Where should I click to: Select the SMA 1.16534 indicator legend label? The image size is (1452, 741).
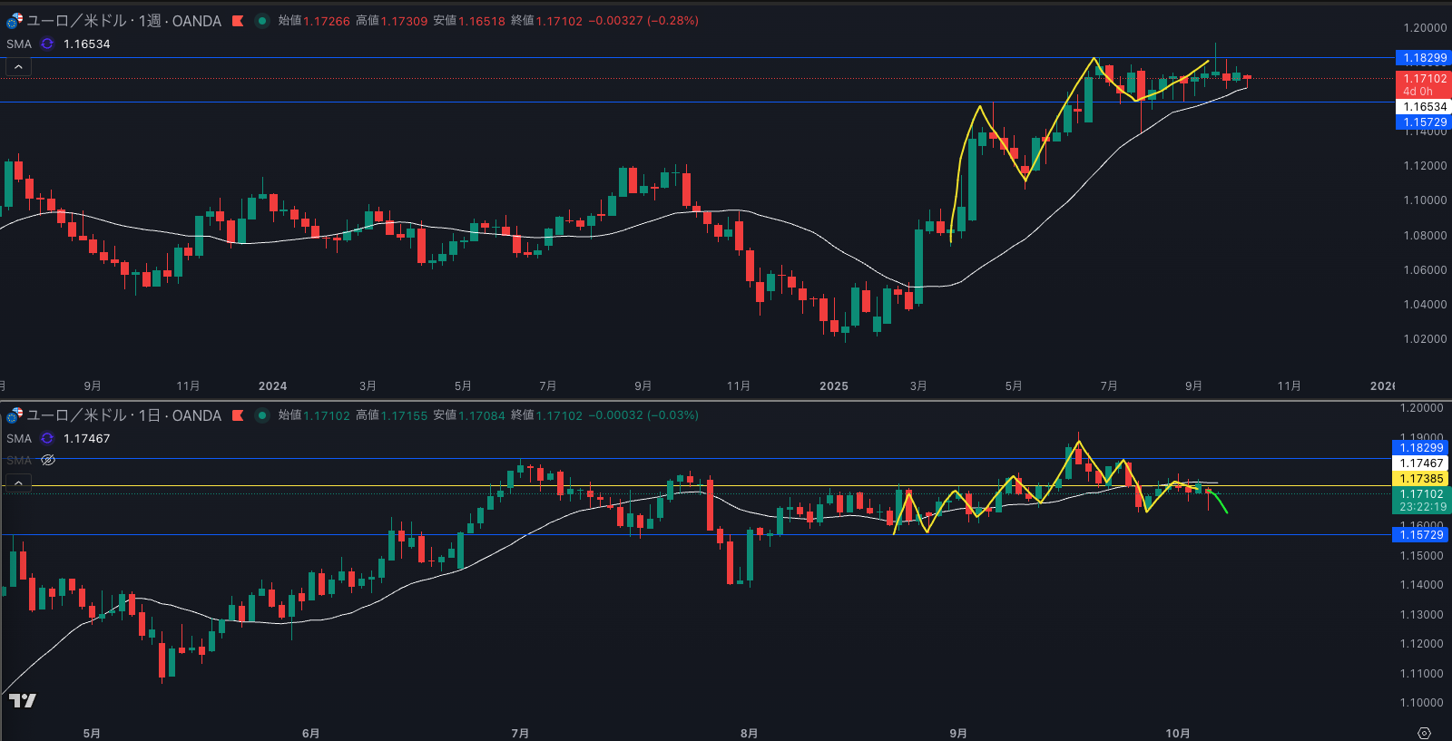(19, 44)
